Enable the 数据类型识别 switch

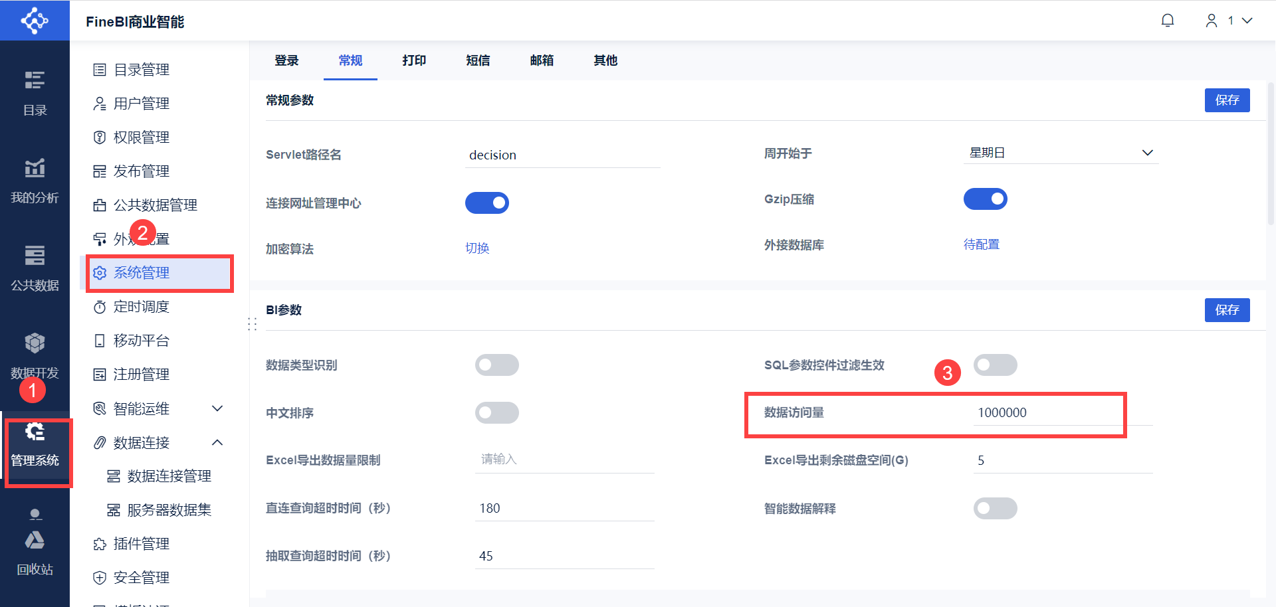(497, 365)
